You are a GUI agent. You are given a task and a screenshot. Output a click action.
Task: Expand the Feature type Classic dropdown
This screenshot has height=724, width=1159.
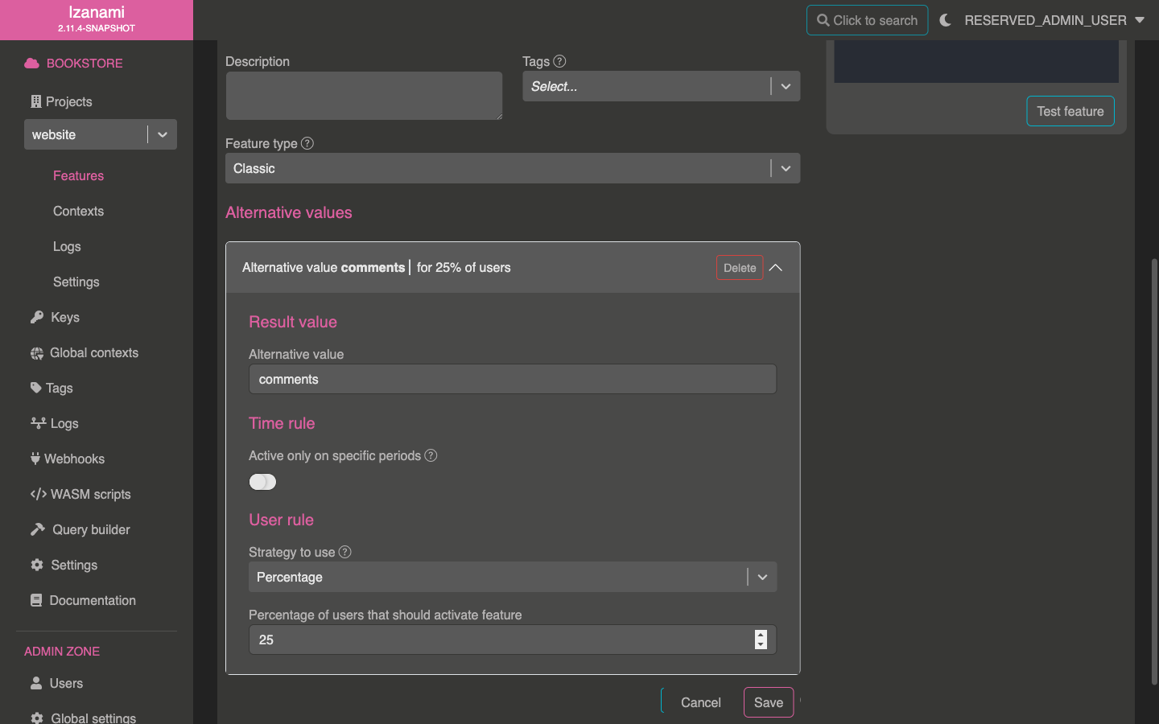point(786,168)
